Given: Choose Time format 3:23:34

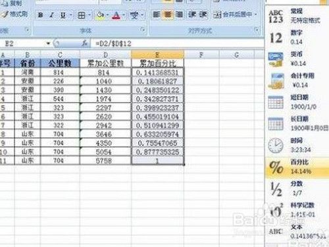Looking at the screenshot, I should (297, 145).
